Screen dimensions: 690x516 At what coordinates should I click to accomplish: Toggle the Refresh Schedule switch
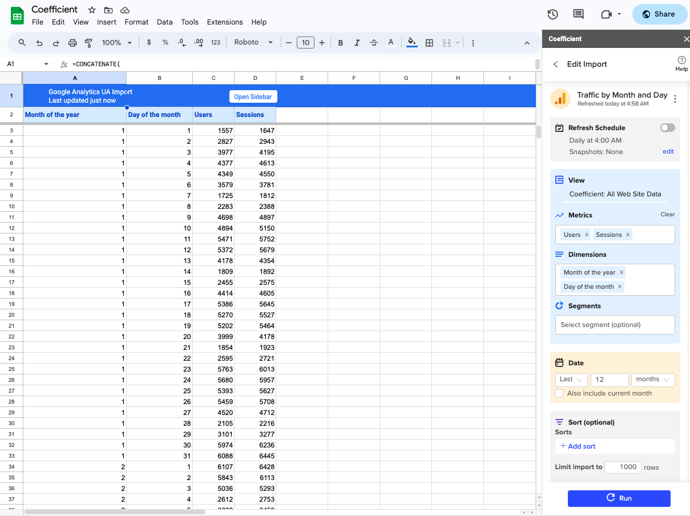coord(667,128)
